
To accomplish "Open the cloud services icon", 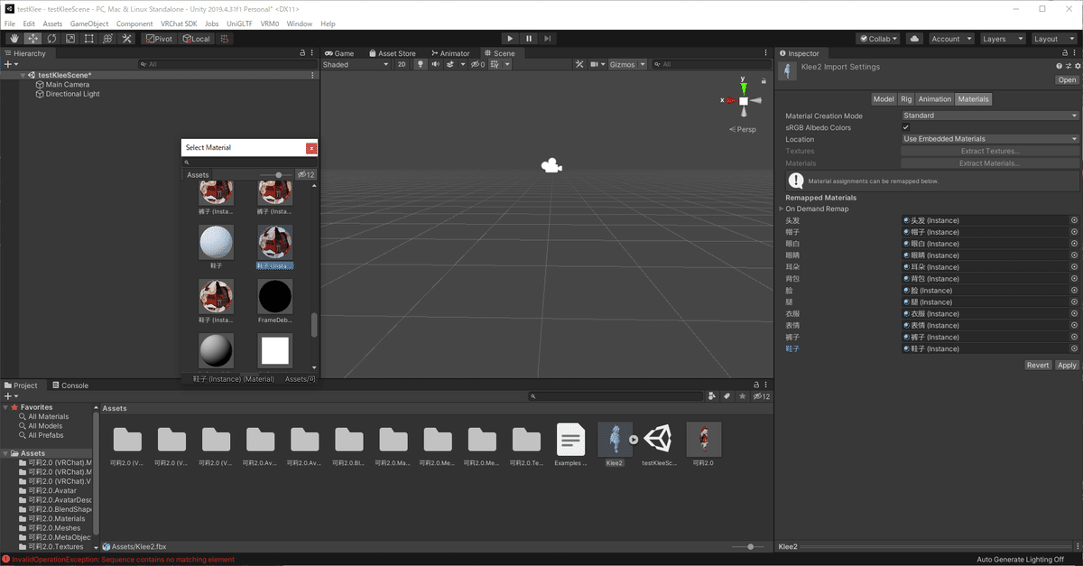I will click(x=914, y=39).
